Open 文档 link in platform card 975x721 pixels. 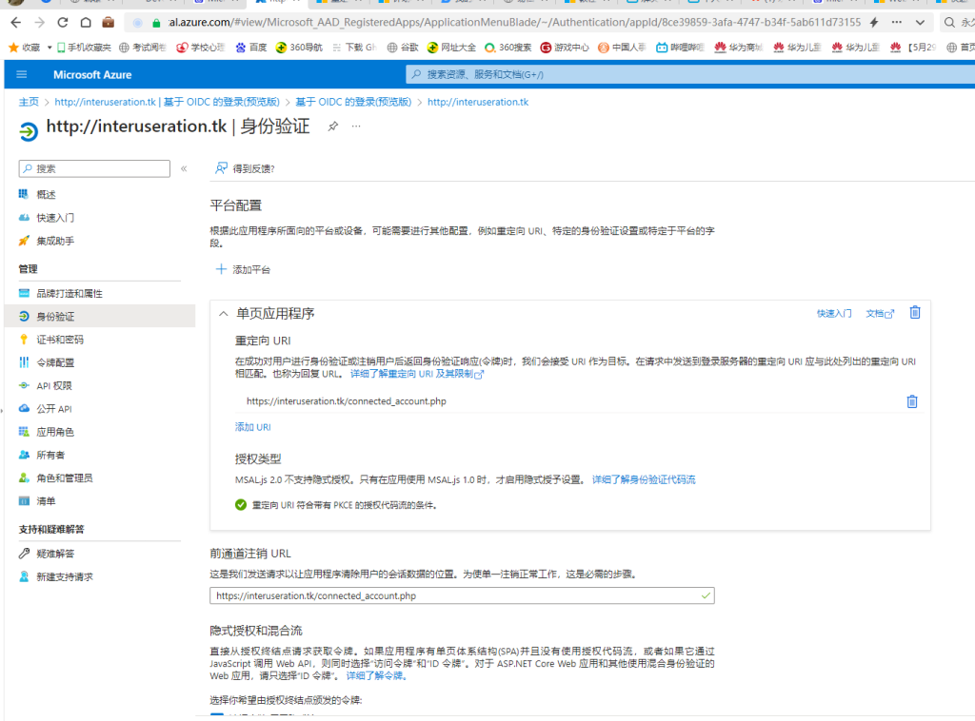[x=880, y=313]
